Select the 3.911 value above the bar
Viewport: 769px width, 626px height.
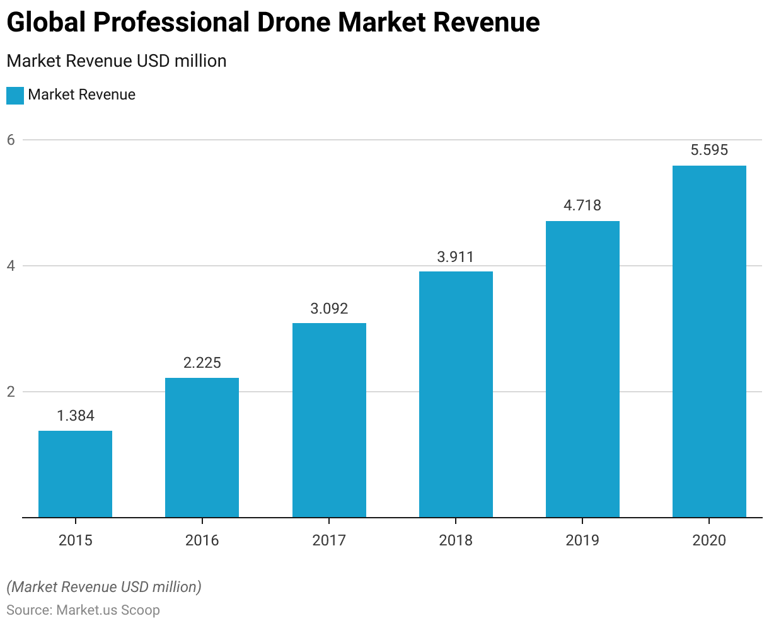pos(456,257)
